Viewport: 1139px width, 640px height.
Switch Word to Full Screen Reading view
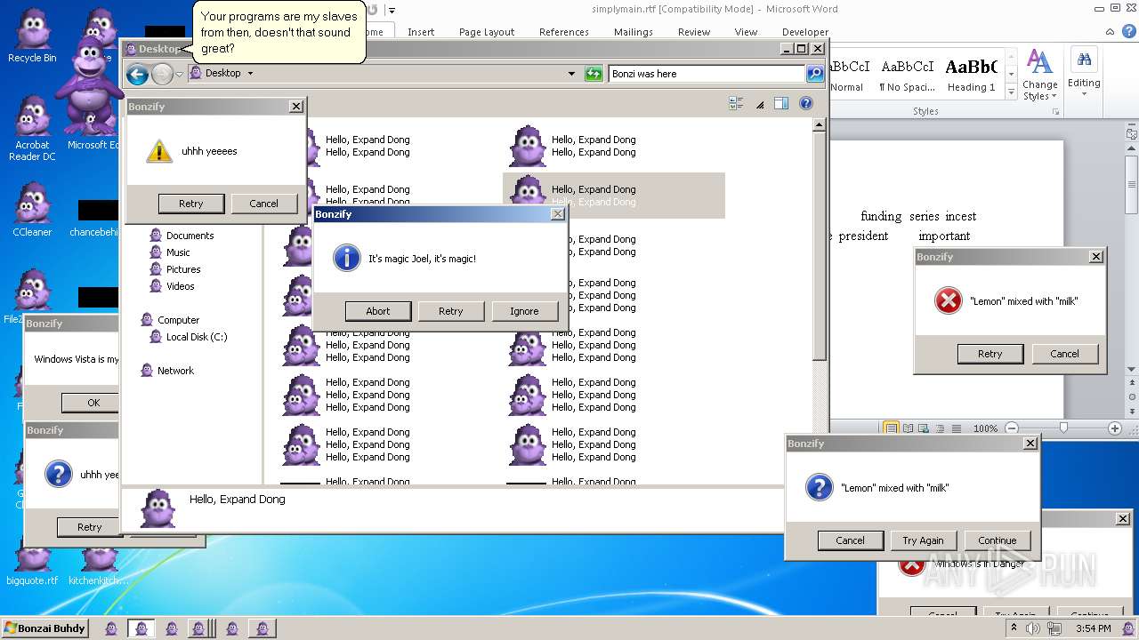[907, 428]
